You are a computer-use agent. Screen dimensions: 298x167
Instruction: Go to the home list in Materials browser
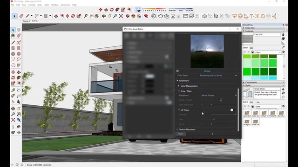[x=252, y=52]
